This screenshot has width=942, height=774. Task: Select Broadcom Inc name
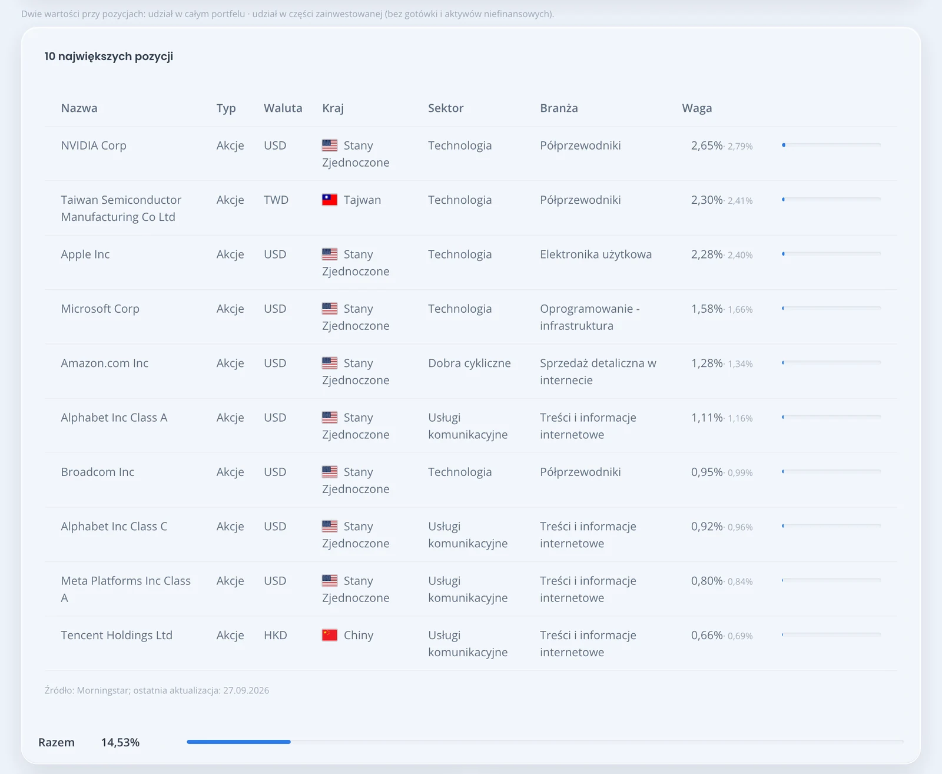point(98,472)
